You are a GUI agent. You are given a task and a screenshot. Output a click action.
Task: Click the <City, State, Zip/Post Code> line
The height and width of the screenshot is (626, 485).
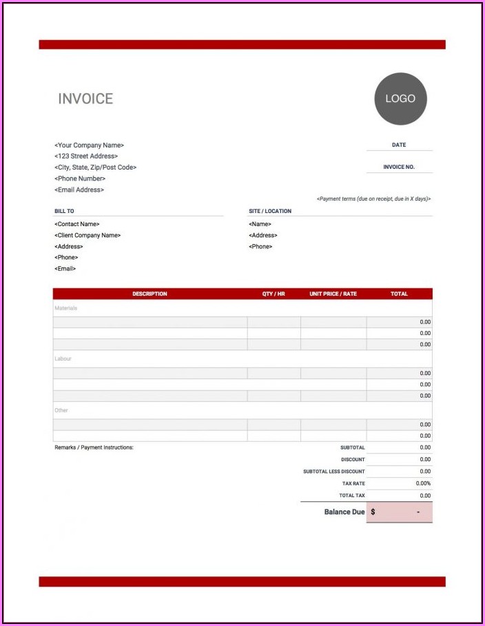(95, 168)
